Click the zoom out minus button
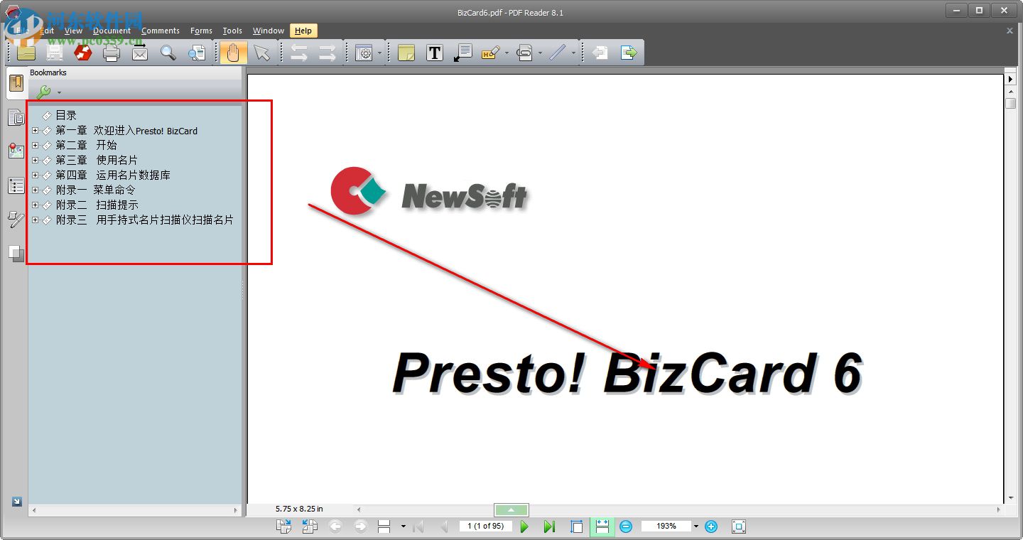This screenshot has width=1023, height=540. tap(626, 526)
